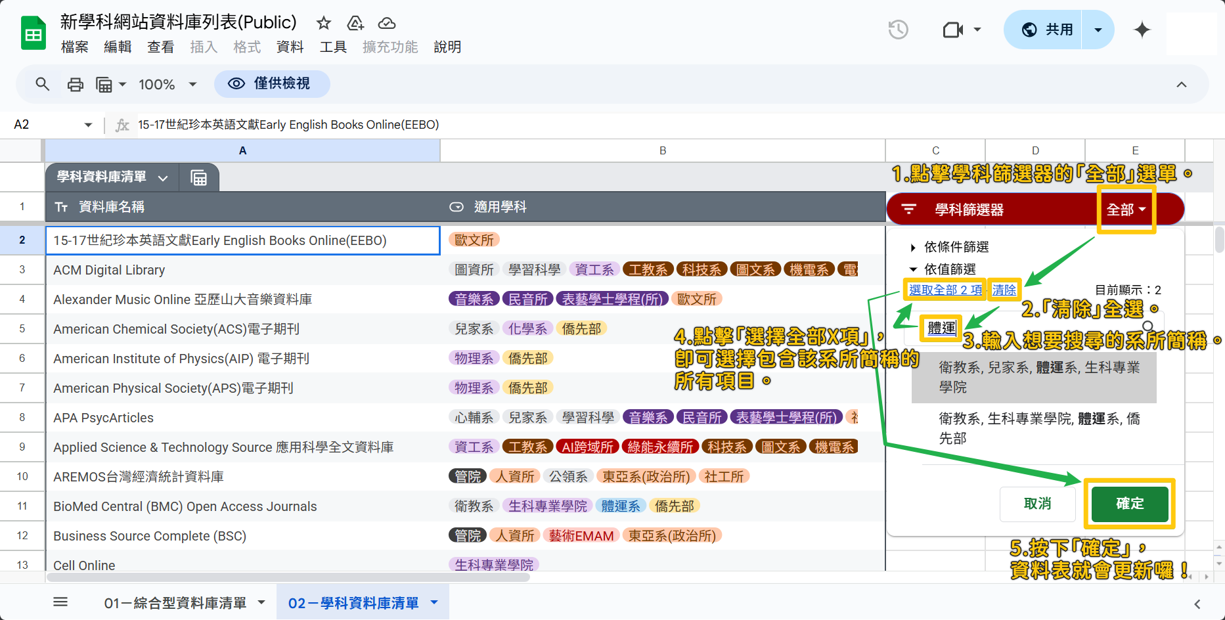Open the 02－學科資料庫清單 tab dropdown arrow

click(434, 602)
